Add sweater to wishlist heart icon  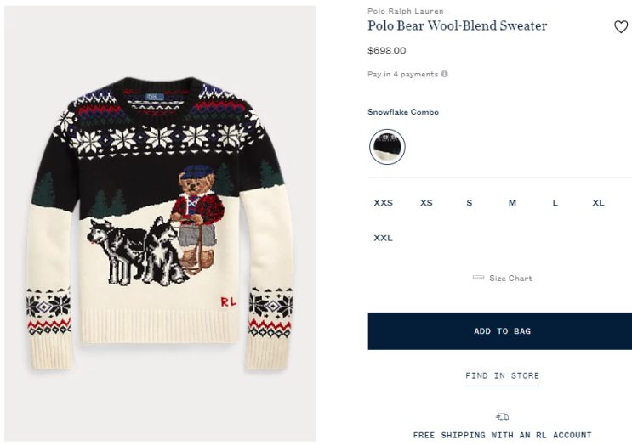click(621, 27)
